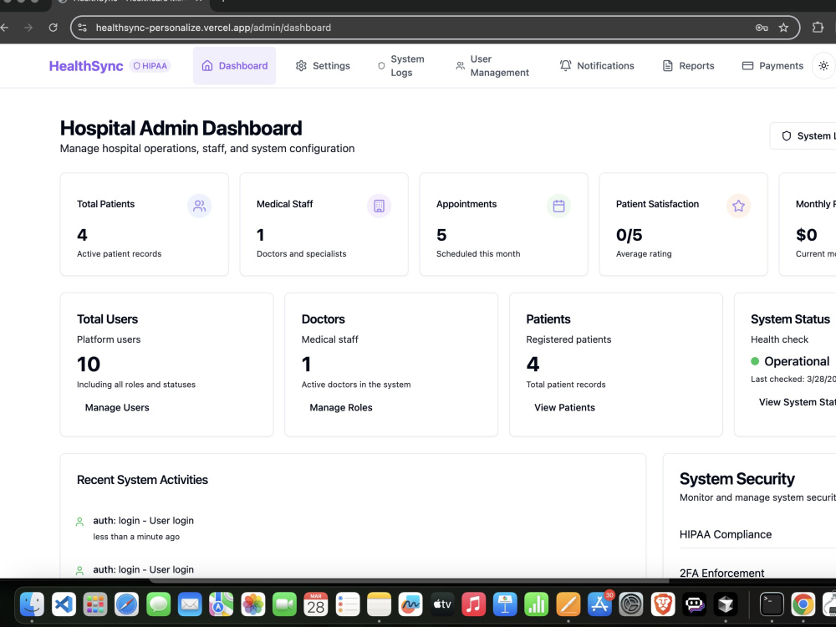Viewport: 836px width, 627px height.
Task: Open Google Chrome in the dock
Action: (803, 604)
